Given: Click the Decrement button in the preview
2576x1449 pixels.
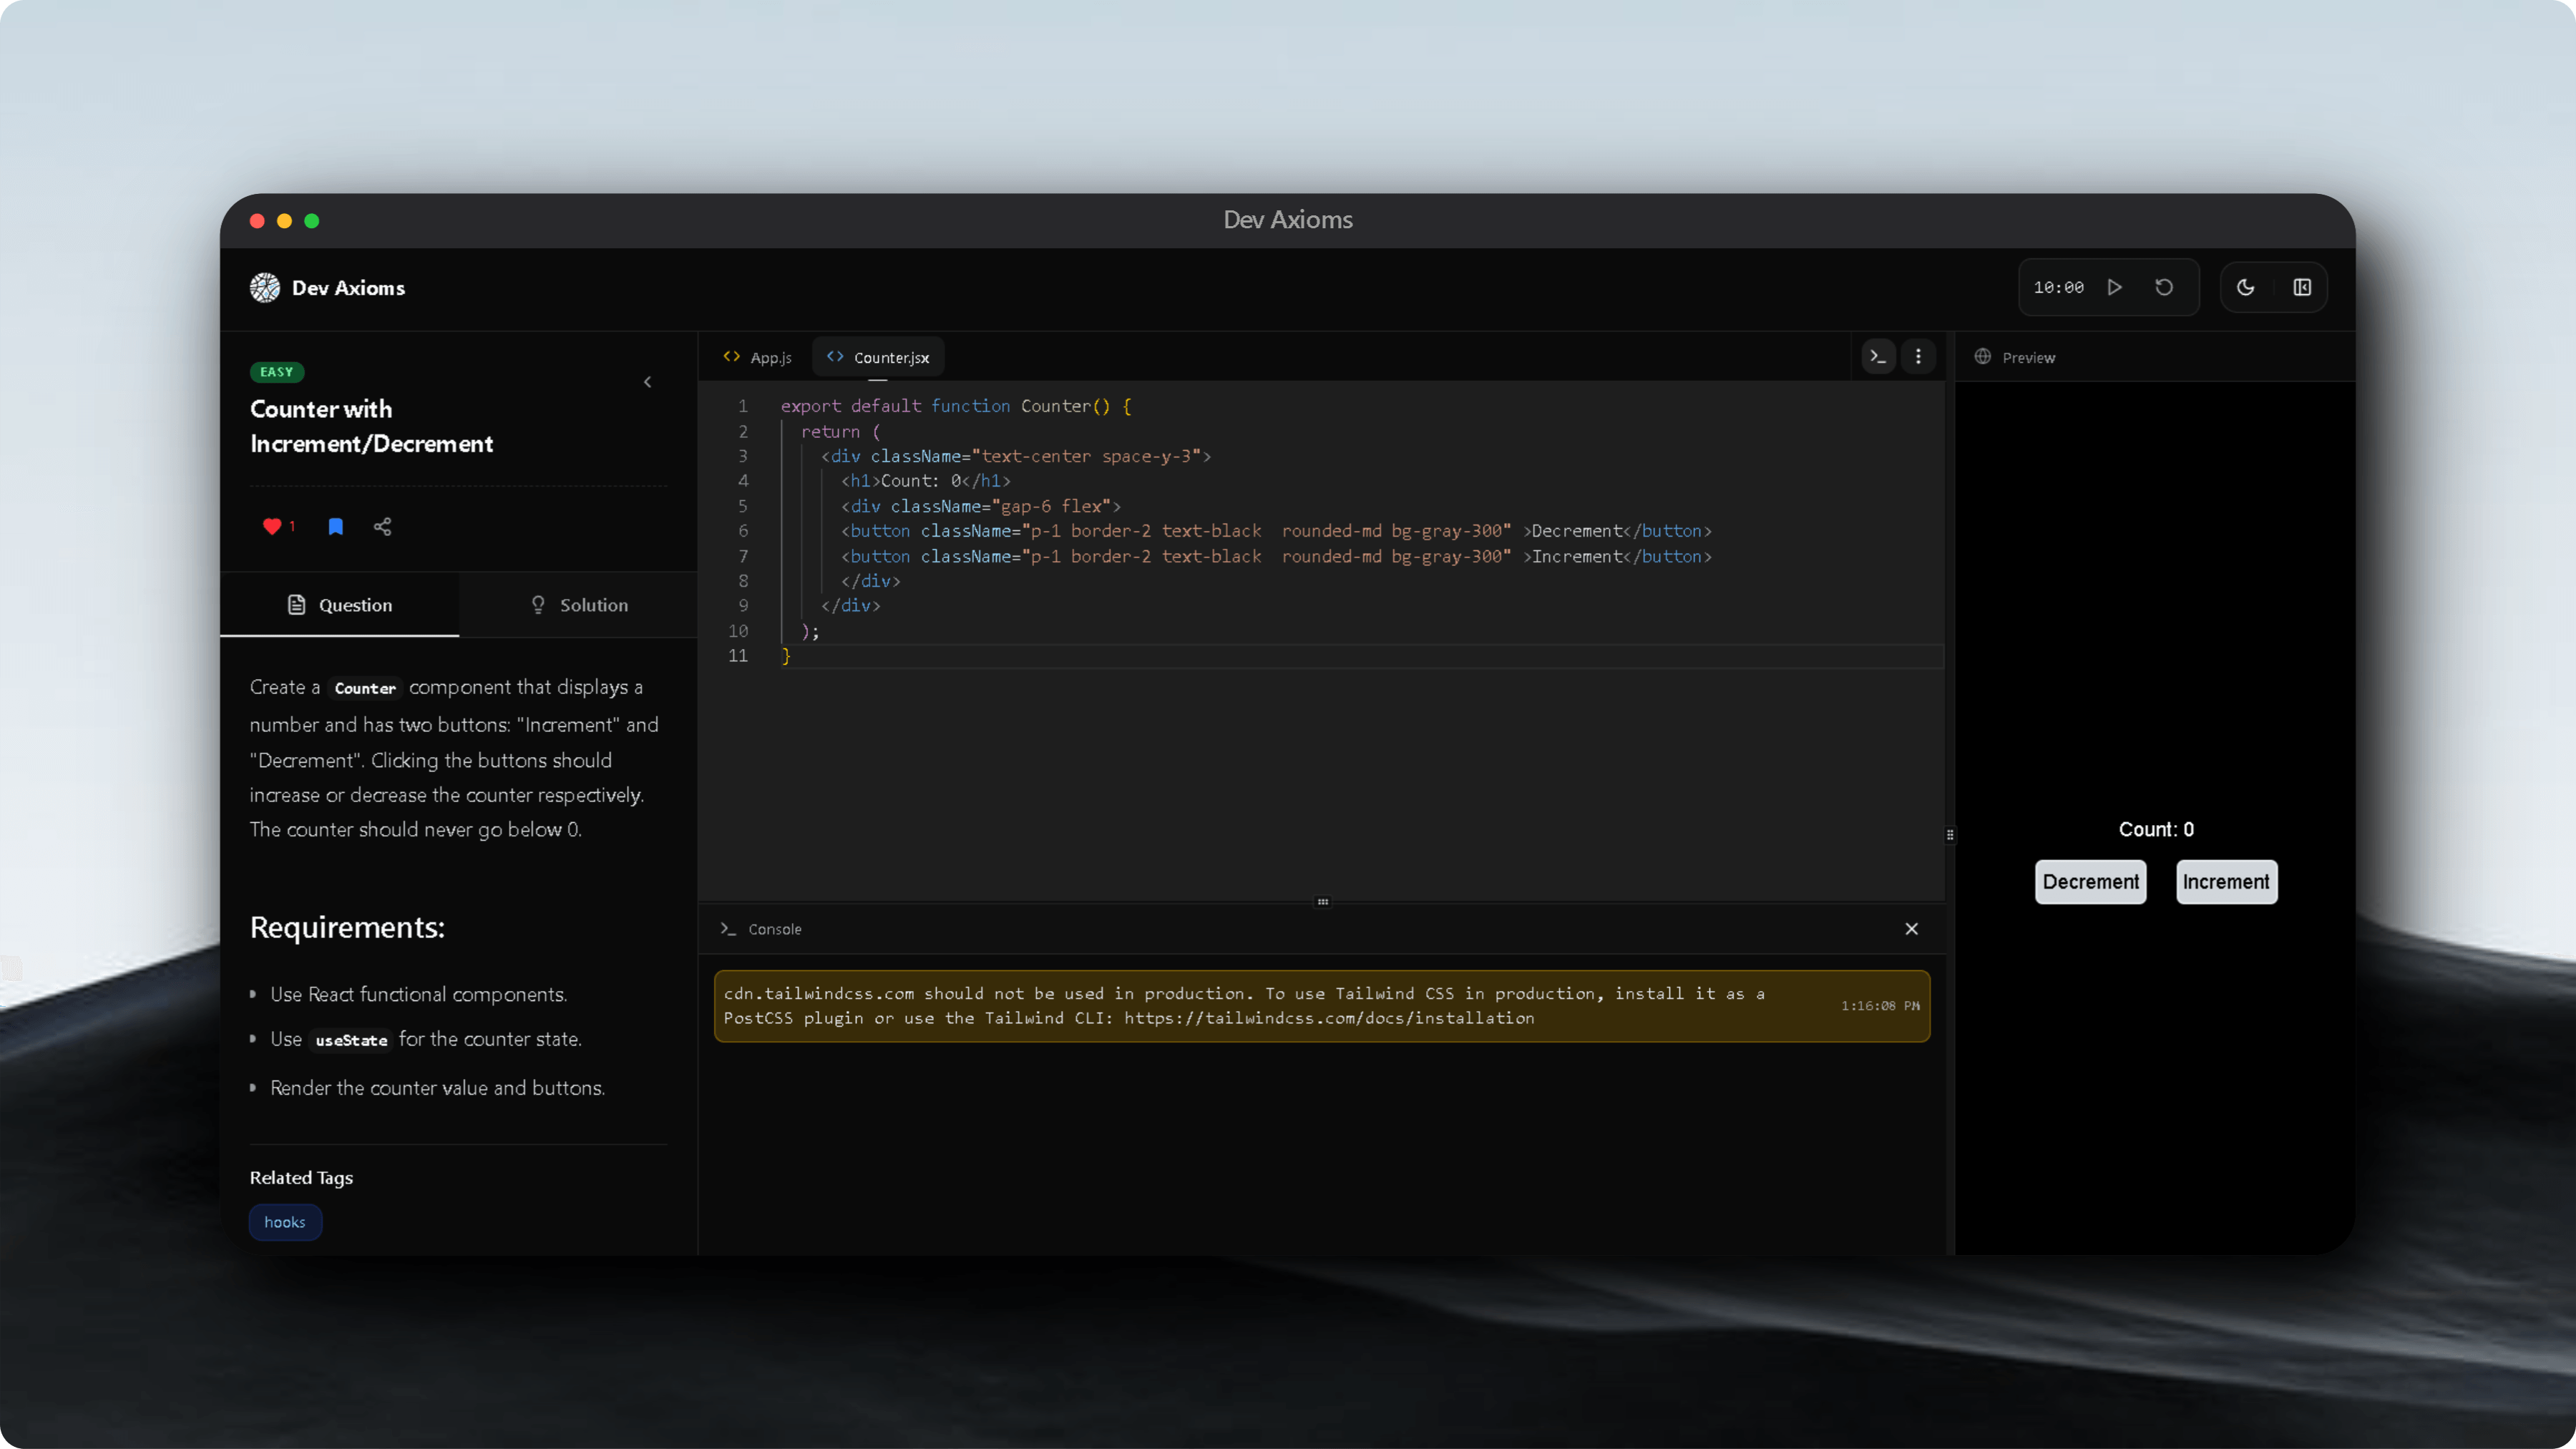Looking at the screenshot, I should [x=2090, y=881].
